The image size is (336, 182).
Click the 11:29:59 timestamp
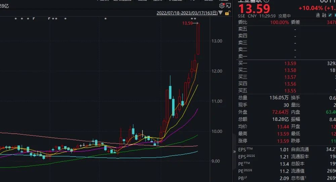click(267, 16)
